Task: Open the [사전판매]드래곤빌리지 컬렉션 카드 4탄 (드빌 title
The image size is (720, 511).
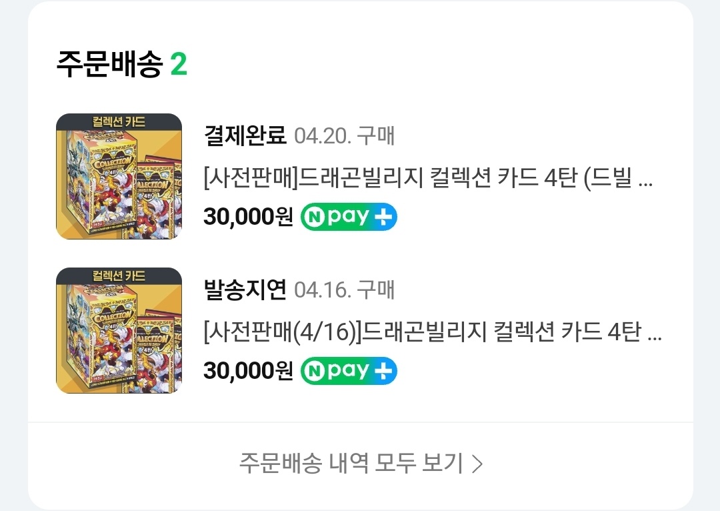Action: coord(427,179)
